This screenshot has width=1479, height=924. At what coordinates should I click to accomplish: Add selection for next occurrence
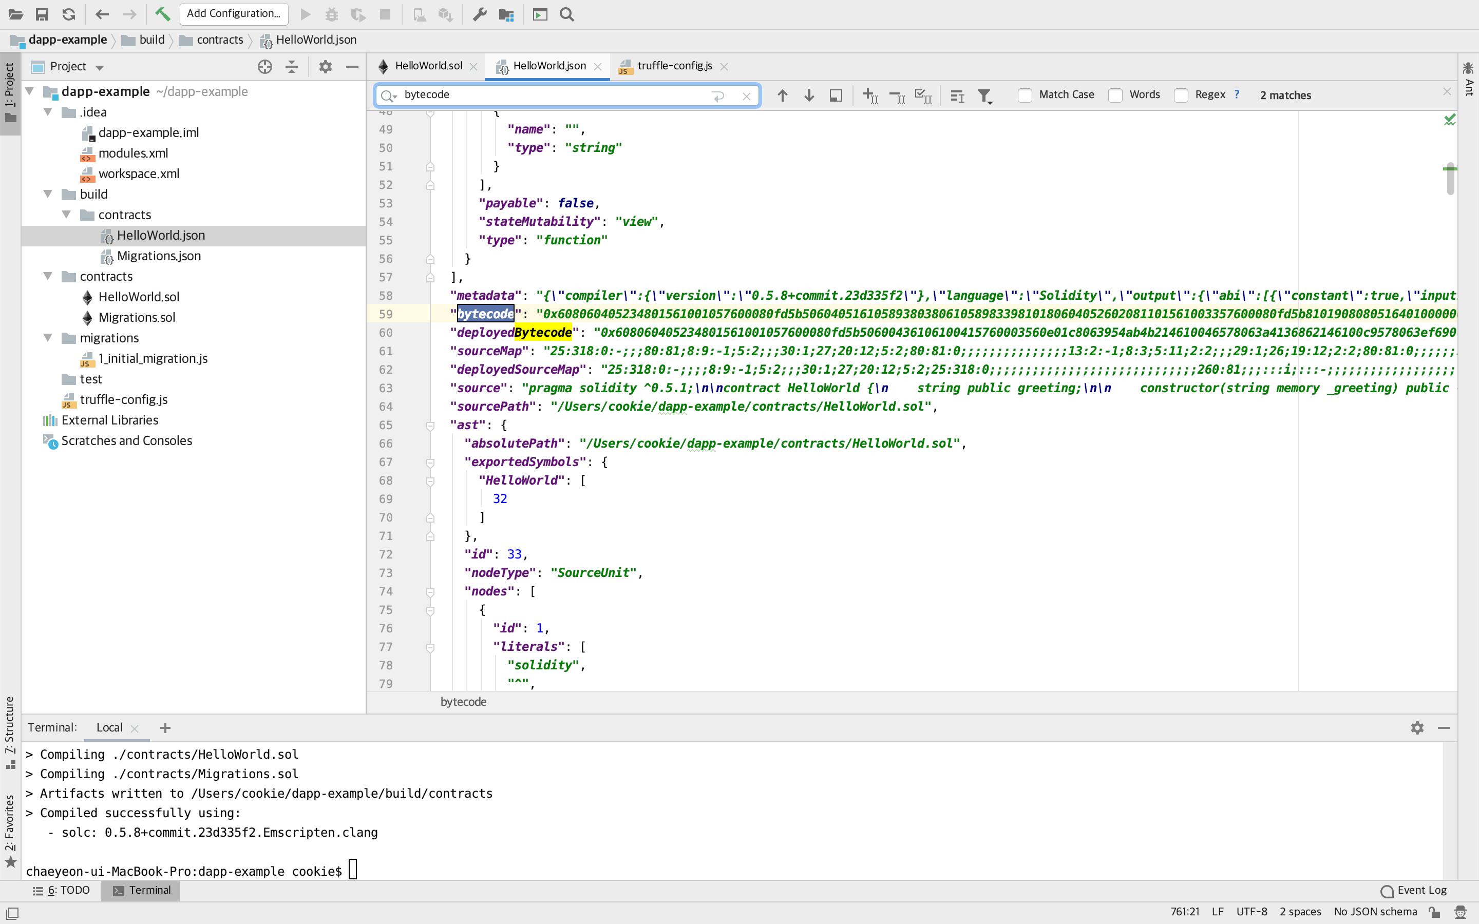(870, 95)
